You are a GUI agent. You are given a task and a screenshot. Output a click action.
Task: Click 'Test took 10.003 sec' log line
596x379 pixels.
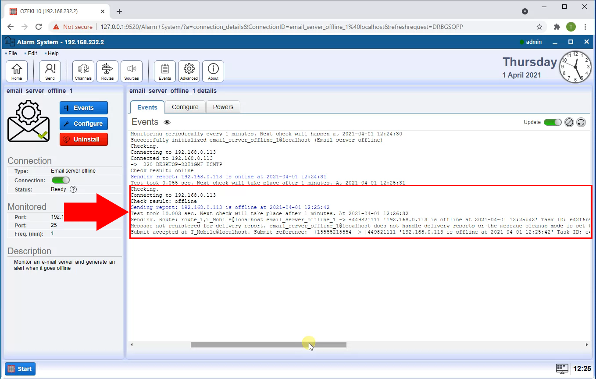coord(270,213)
